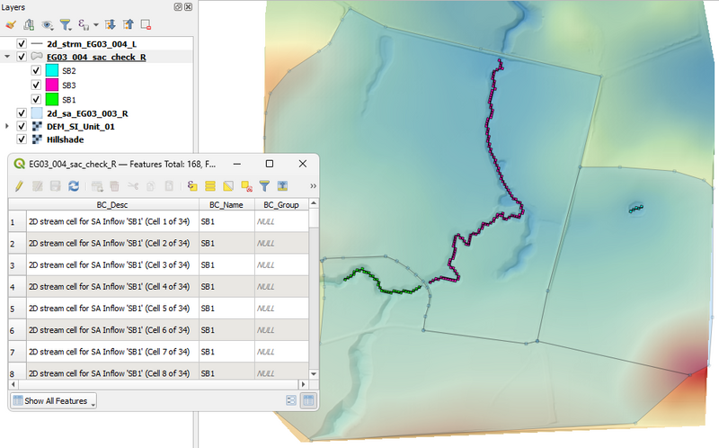The height and width of the screenshot is (448, 719).
Task: Collapse the EG03_004_sac_check_R layer tree
Action: [x=8, y=57]
